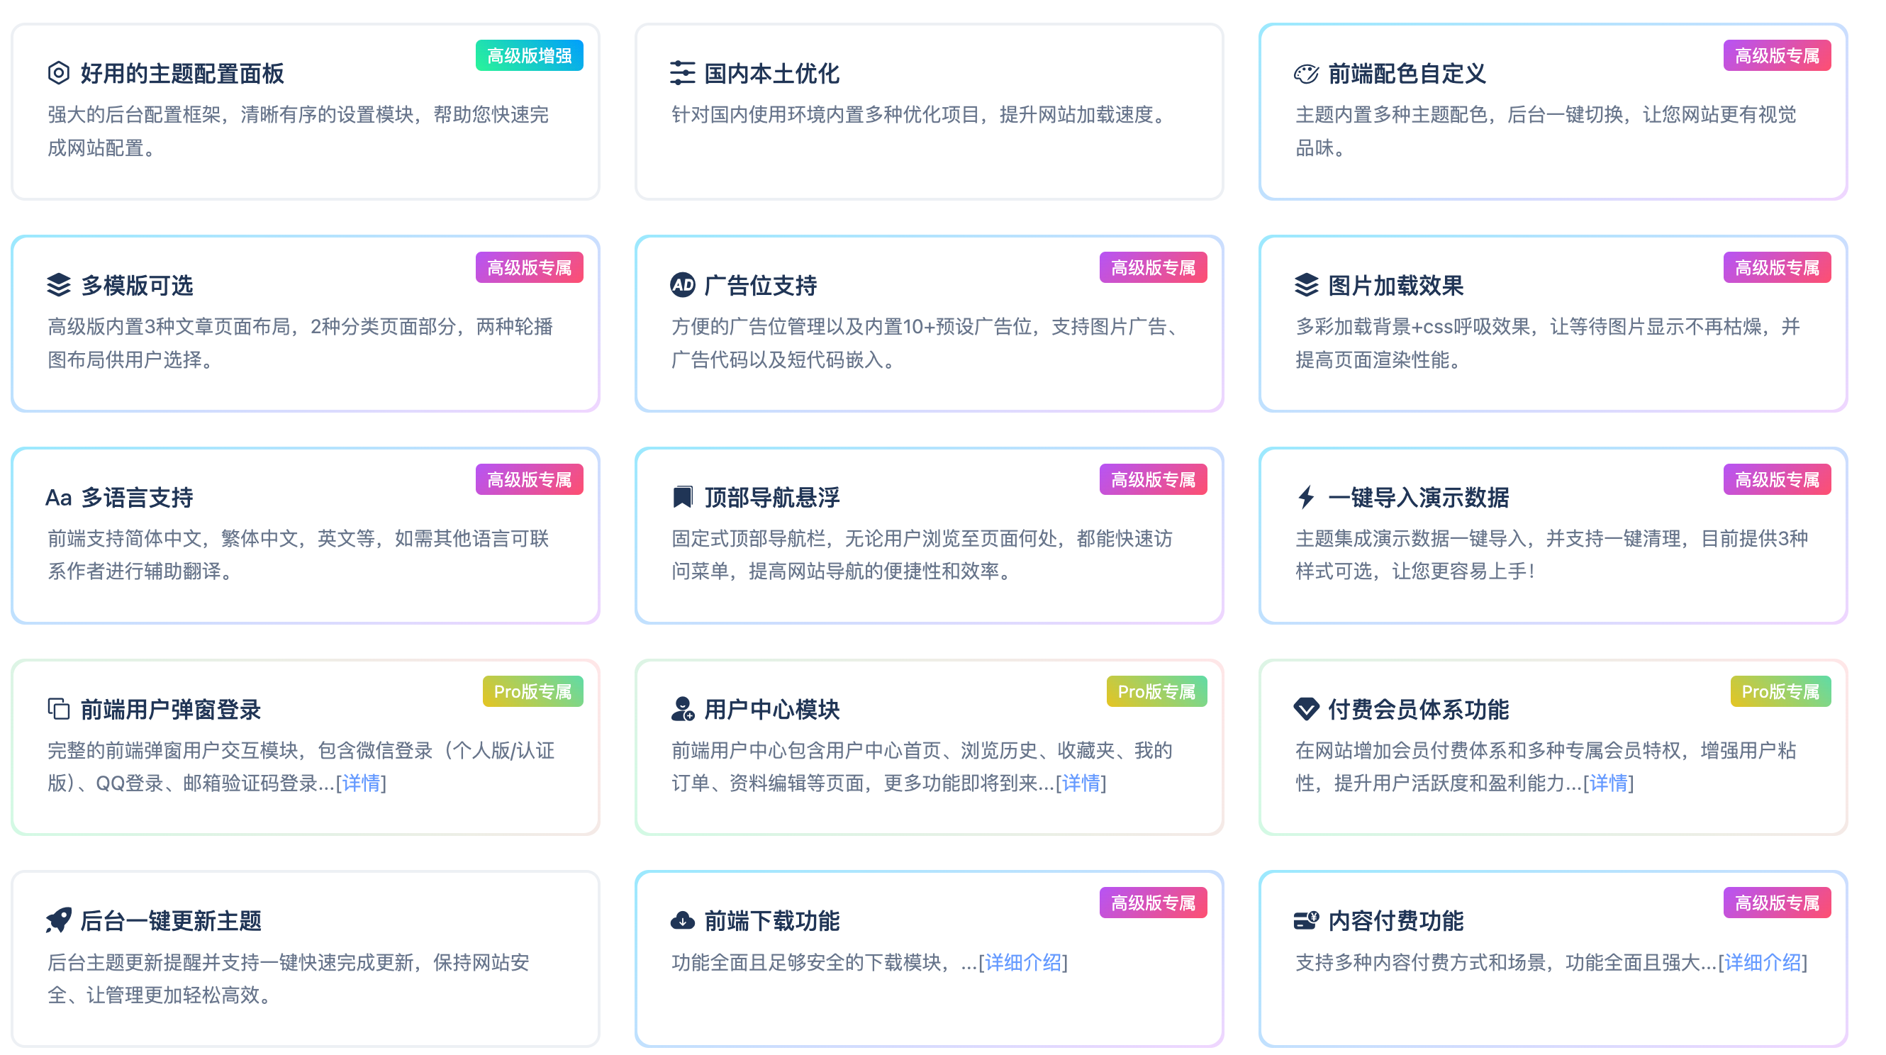Open 详细介绍 link in 前端下载功能 card
1886x1055 pixels.
tap(1023, 963)
